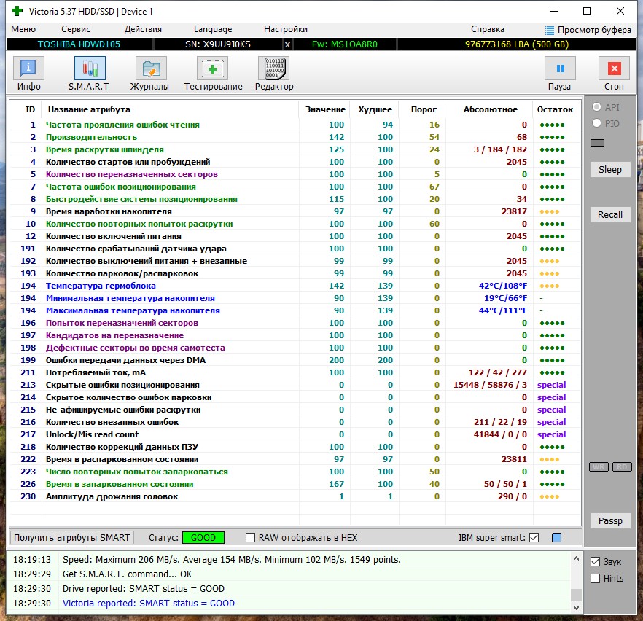This screenshot has height=621, width=643.
Task: Open the Настройки menu
Action: click(x=286, y=29)
